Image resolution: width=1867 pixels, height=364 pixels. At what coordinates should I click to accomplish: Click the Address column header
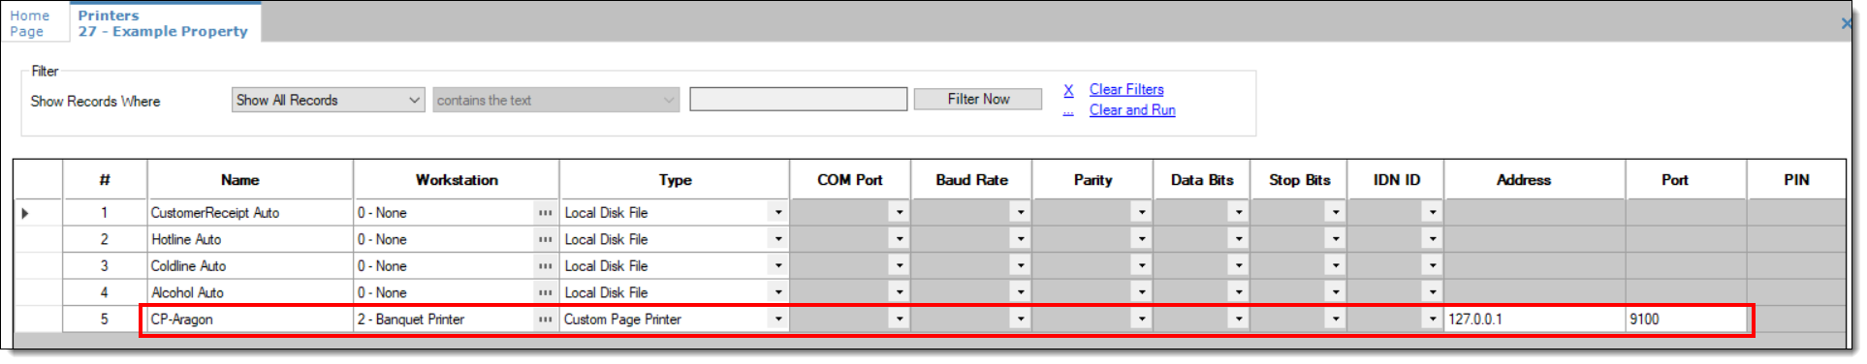(1535, 180)
